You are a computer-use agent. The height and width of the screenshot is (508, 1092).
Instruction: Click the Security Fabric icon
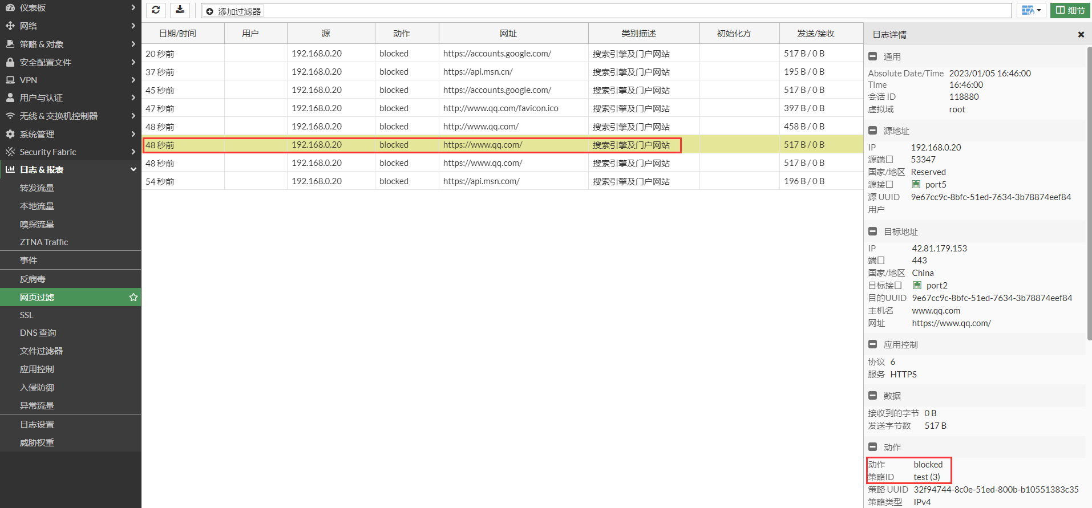[10, 152]
